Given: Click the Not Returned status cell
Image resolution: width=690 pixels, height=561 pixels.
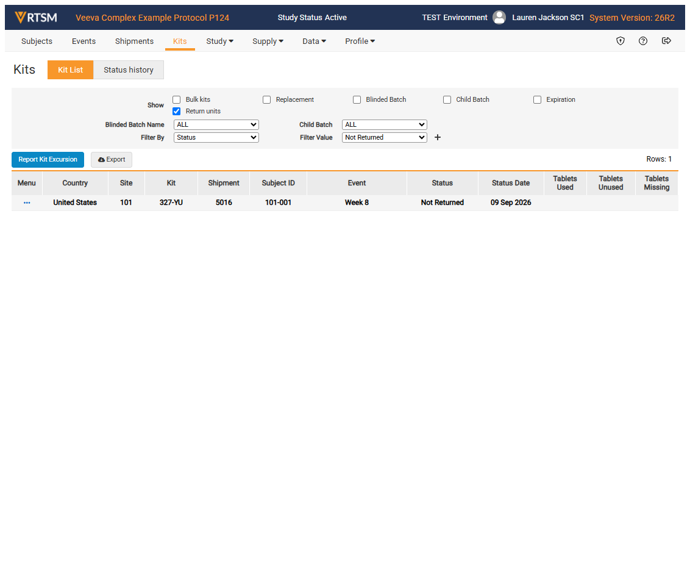Looking at the screenshot, I should [x=443, y=202].
